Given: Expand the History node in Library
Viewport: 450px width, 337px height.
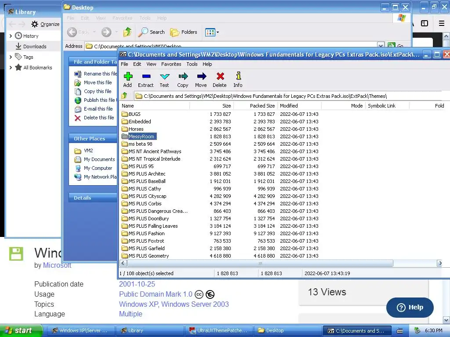Looking at the screenshot, I should coord(11,36).
